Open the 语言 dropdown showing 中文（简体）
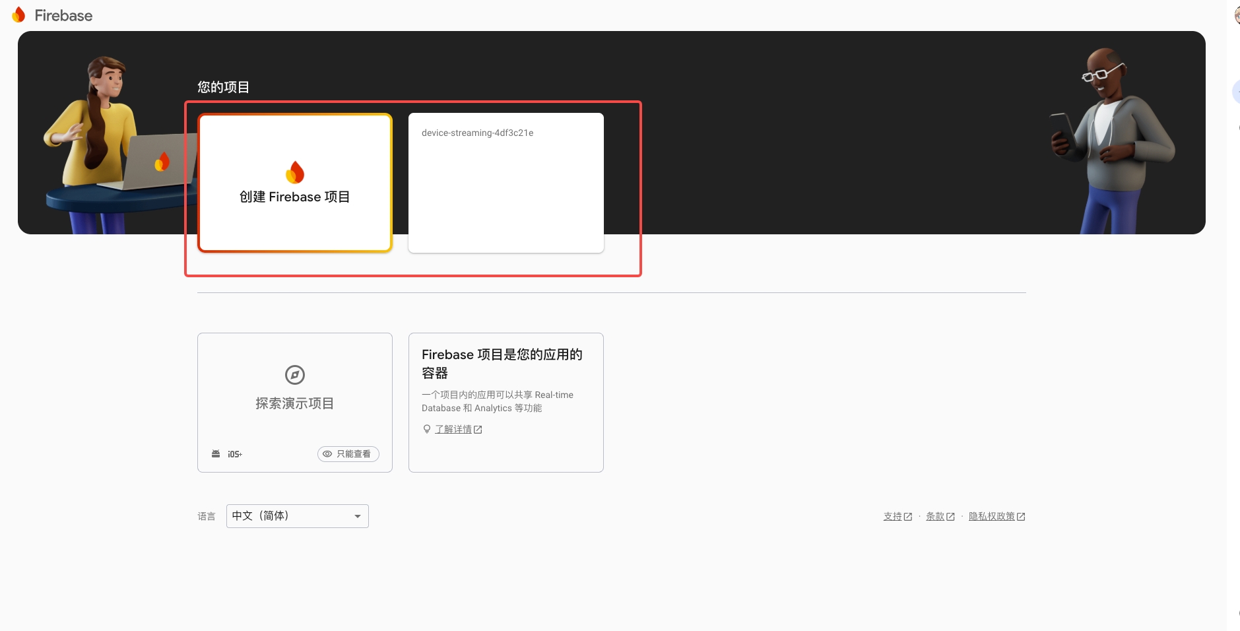This screenshot has height=631, width=1240. coord(298,516)
